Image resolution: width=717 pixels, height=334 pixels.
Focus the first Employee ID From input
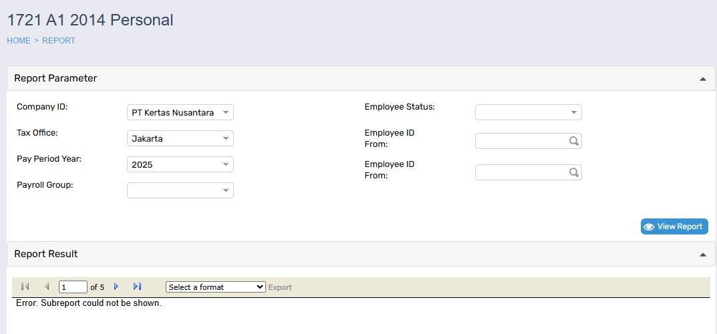(x=521, y=141)
